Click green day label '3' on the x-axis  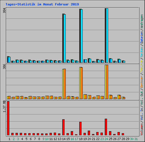tap(18, 139)
